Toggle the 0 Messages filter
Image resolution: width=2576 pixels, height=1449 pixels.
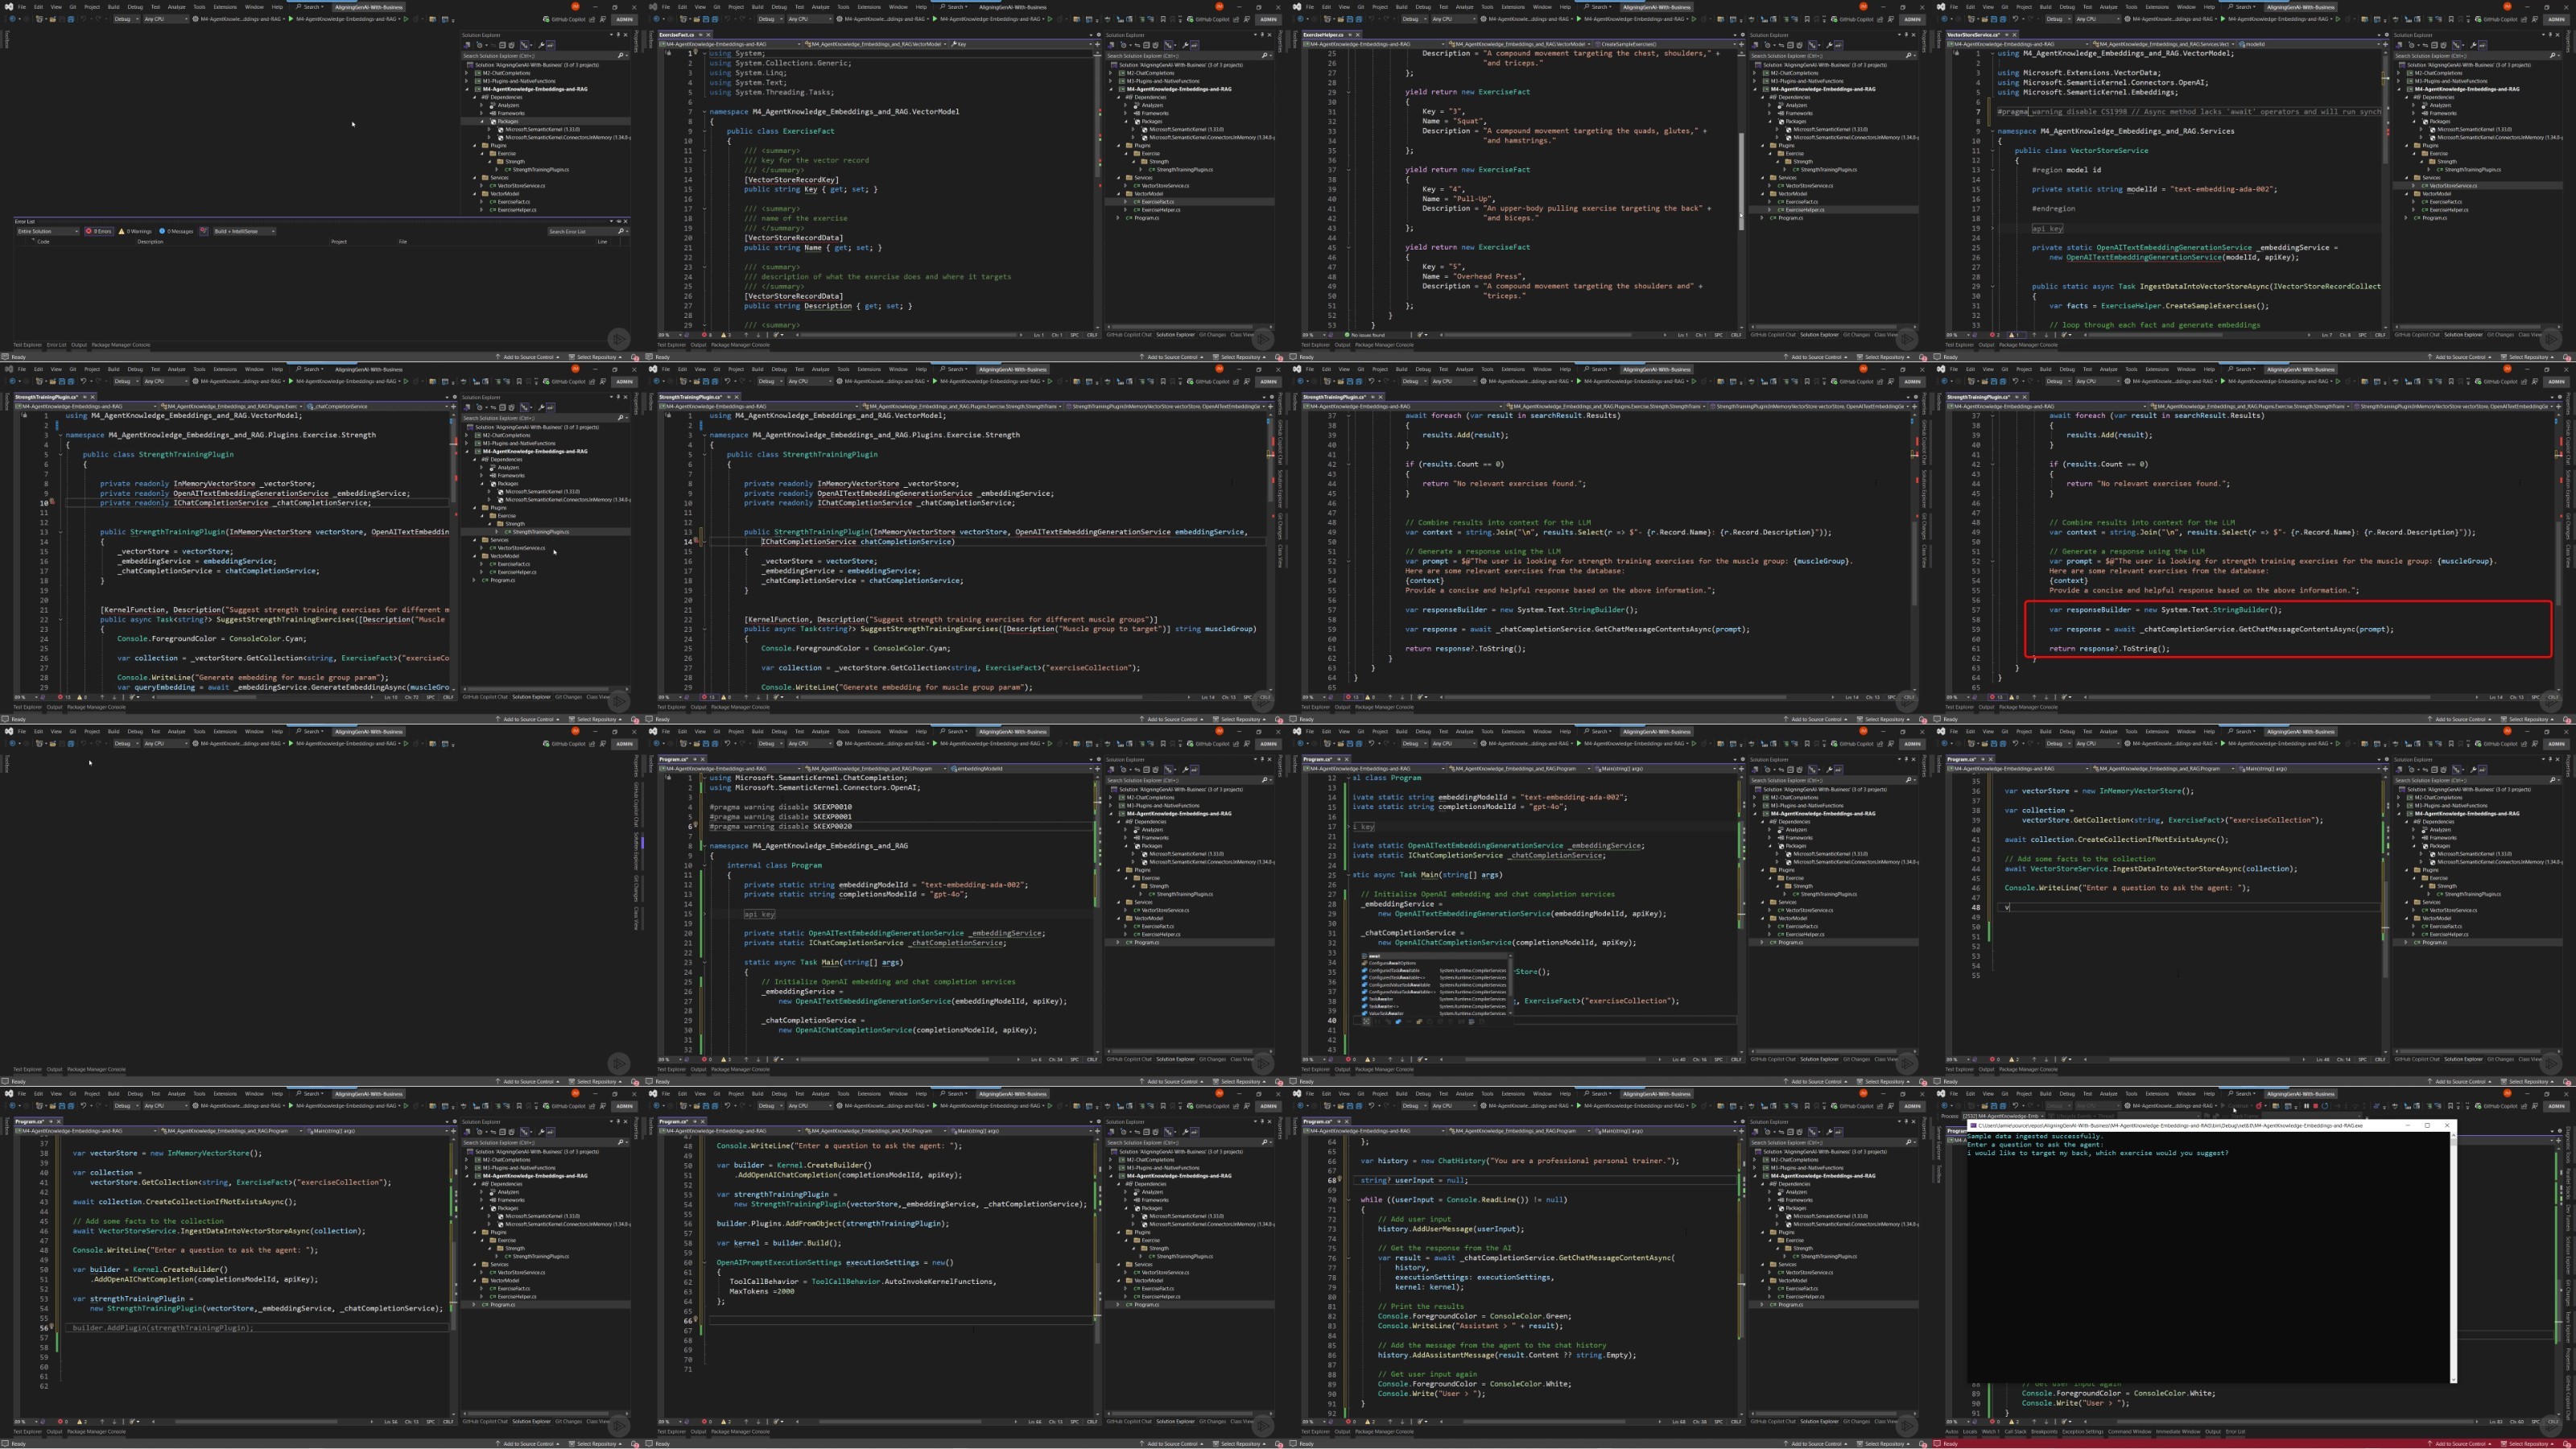[176, 231]
